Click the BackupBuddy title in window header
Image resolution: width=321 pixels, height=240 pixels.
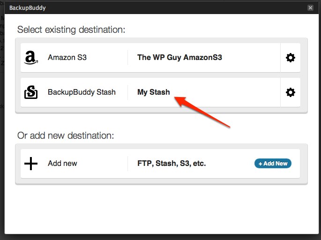pos(28,8)
